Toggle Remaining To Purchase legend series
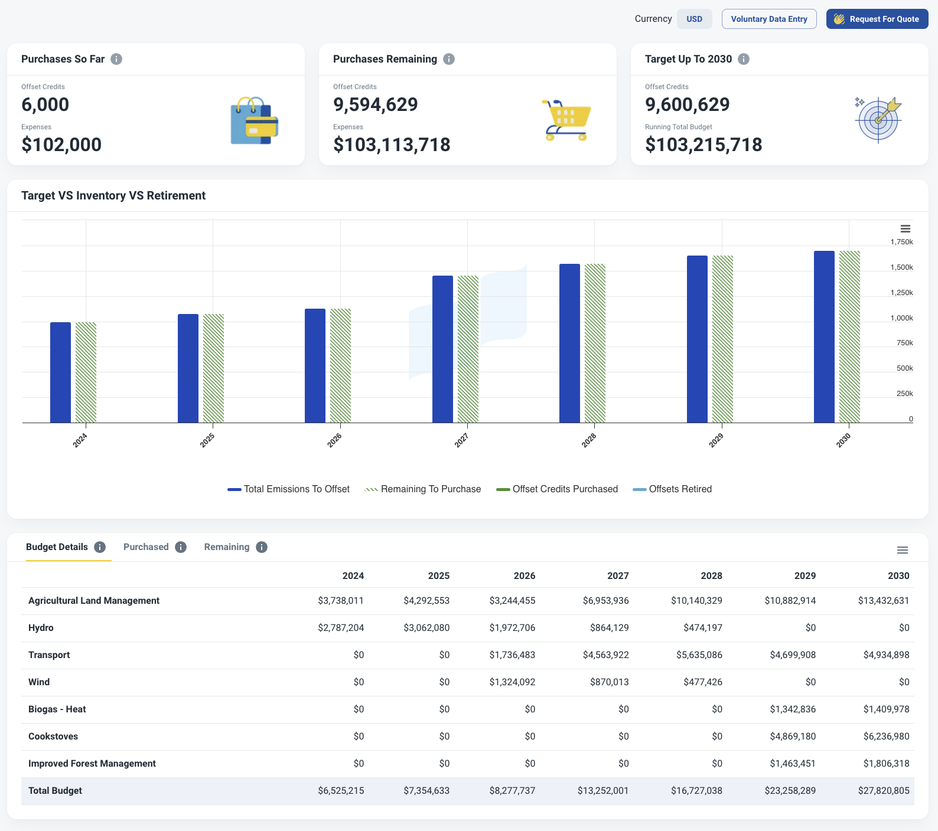This screenshot has width=938, height=831. click(x=423, y=489)
